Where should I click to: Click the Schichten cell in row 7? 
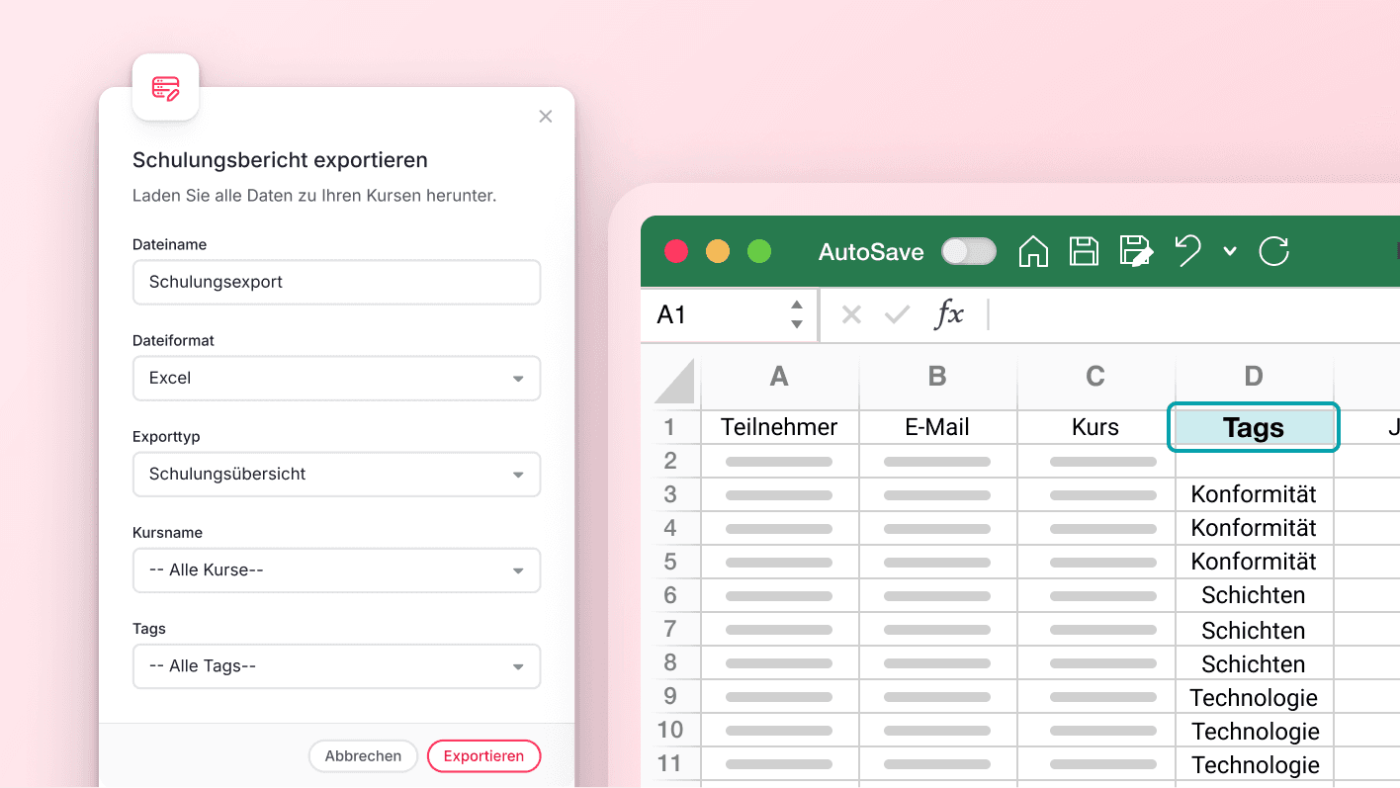1254,630
